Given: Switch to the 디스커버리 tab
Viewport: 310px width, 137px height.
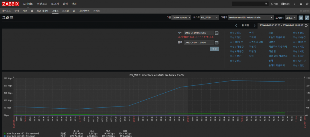Looking at the screenshot, I should pyautogui.click(x=84, y=11).
